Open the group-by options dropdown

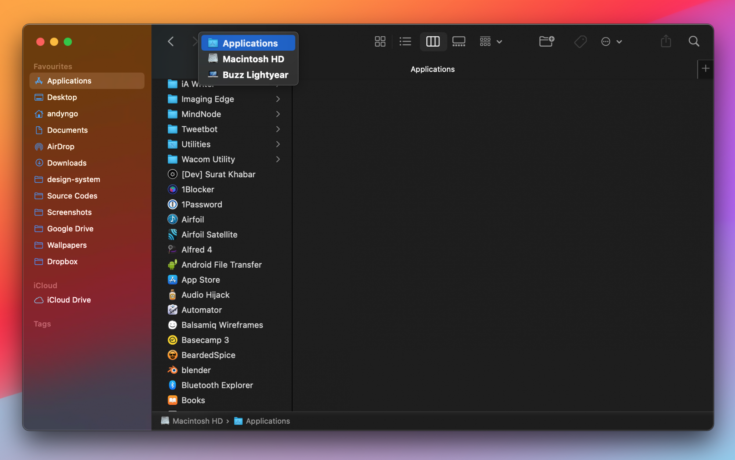[x=491, y=41]
